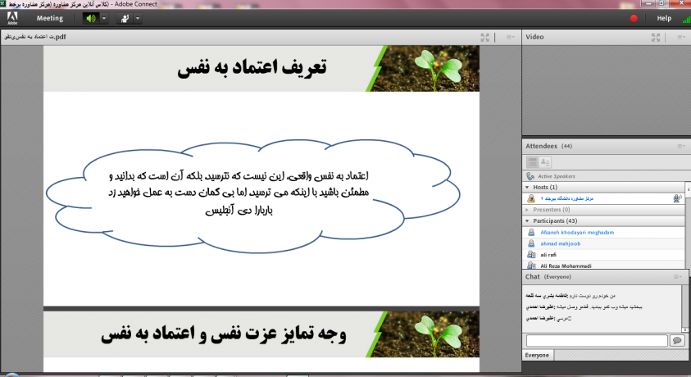
Task: Select the host entry in attendees list
Action: click(x=604, y=198)
